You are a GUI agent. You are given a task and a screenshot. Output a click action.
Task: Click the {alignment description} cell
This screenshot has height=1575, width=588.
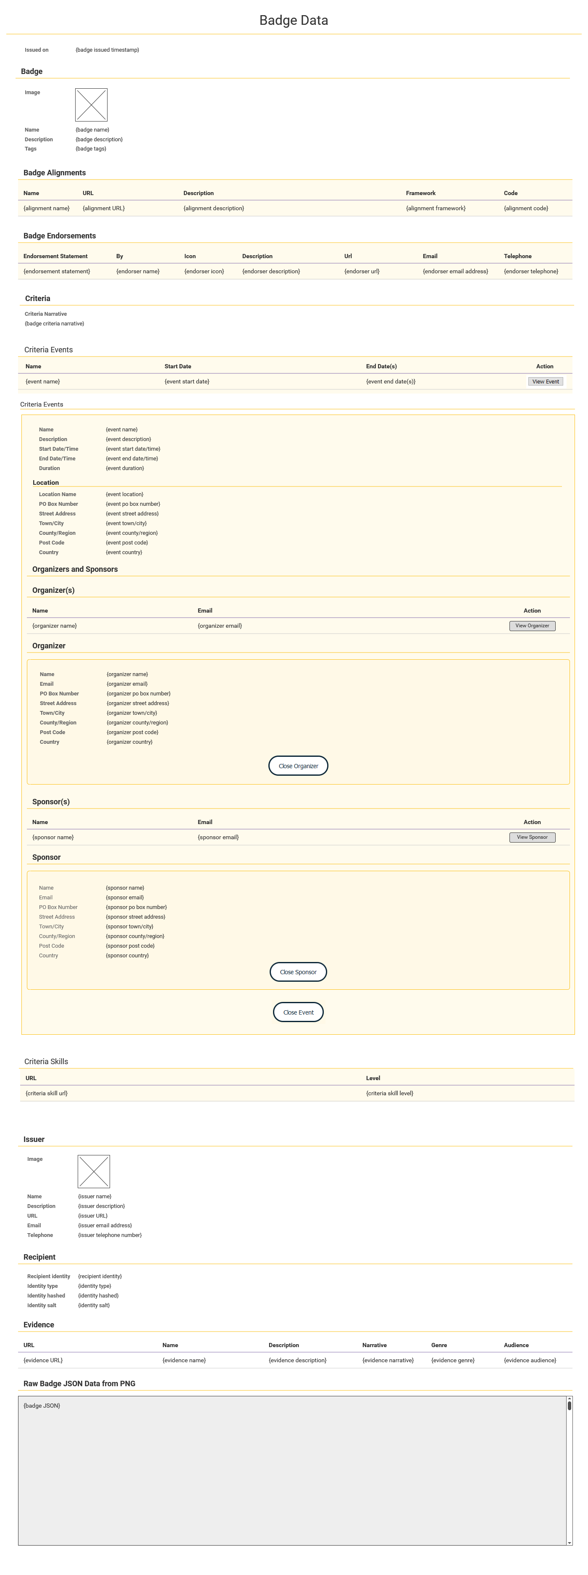click(214, 209)
